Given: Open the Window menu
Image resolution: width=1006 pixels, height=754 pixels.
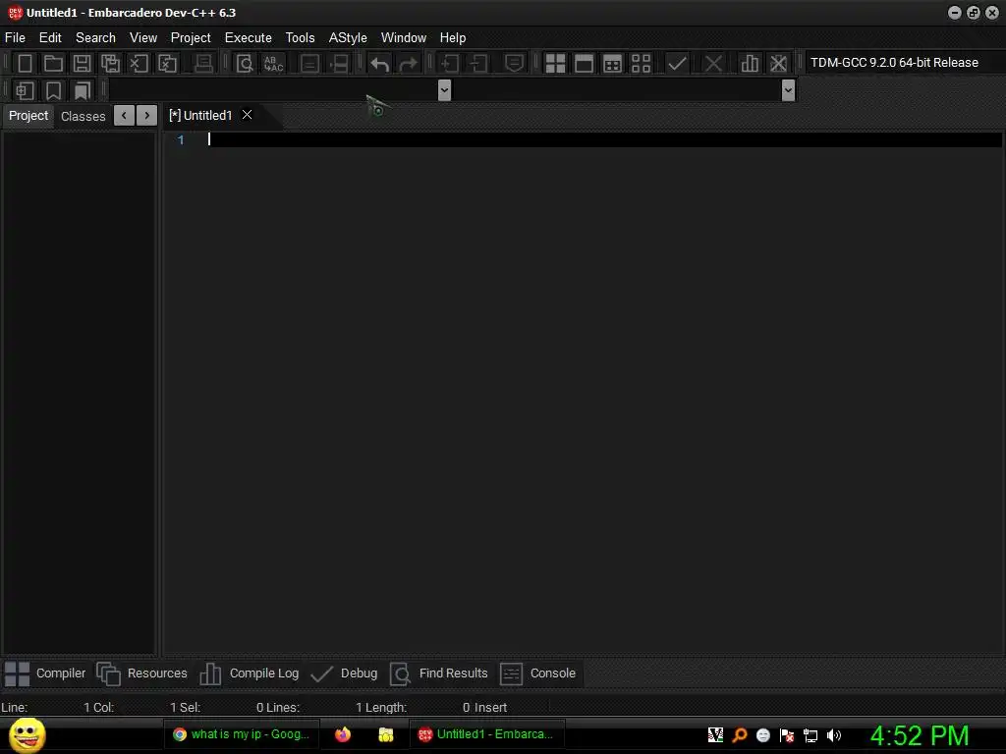Looking at the screenshot, I should coord(404,38).
